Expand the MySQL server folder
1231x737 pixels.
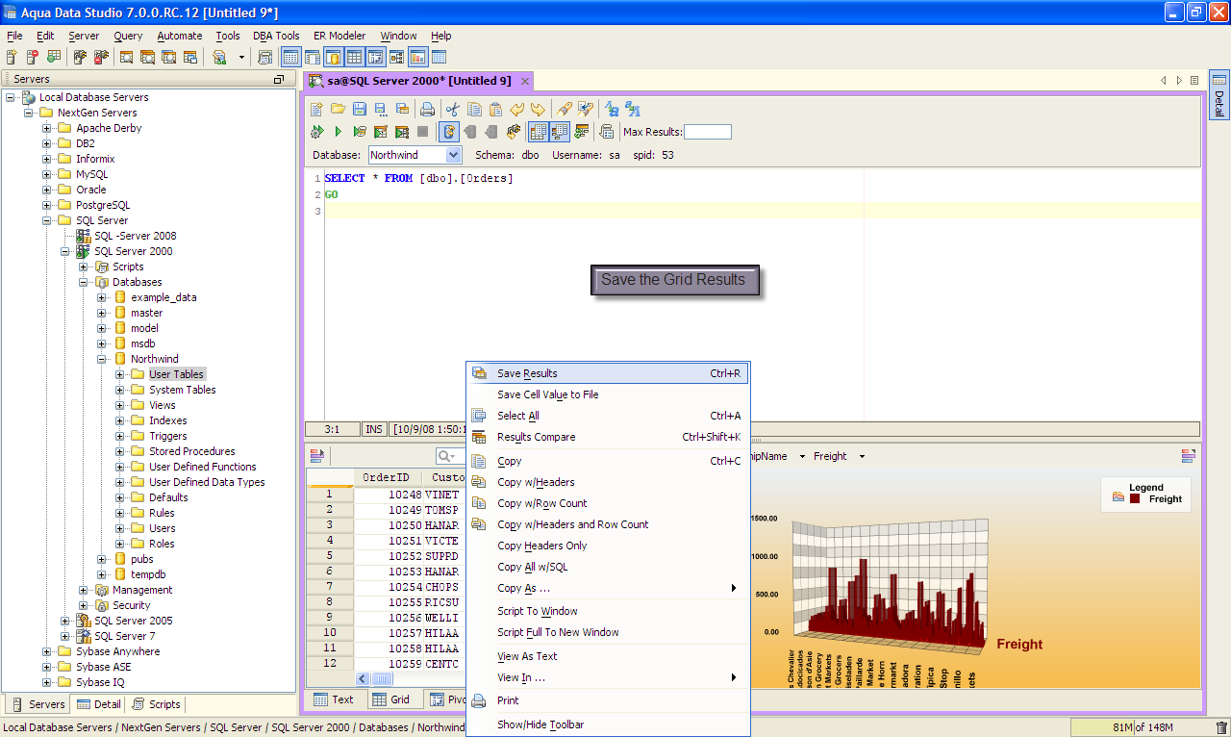[47, 174]
